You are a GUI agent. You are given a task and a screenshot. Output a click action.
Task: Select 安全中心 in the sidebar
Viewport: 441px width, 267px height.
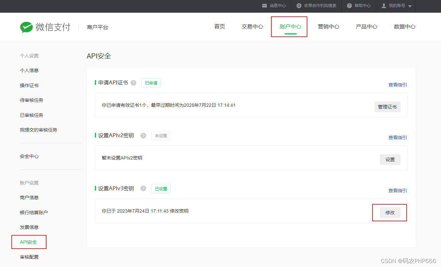point(29,156)
